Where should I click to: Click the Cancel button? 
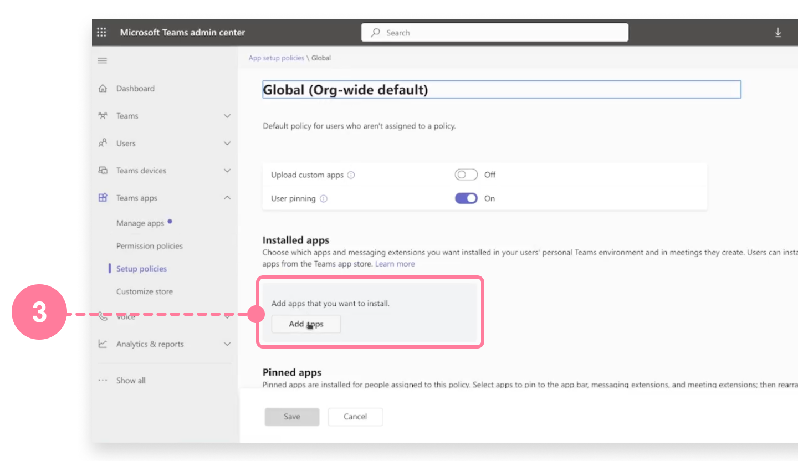click(355, 417)
